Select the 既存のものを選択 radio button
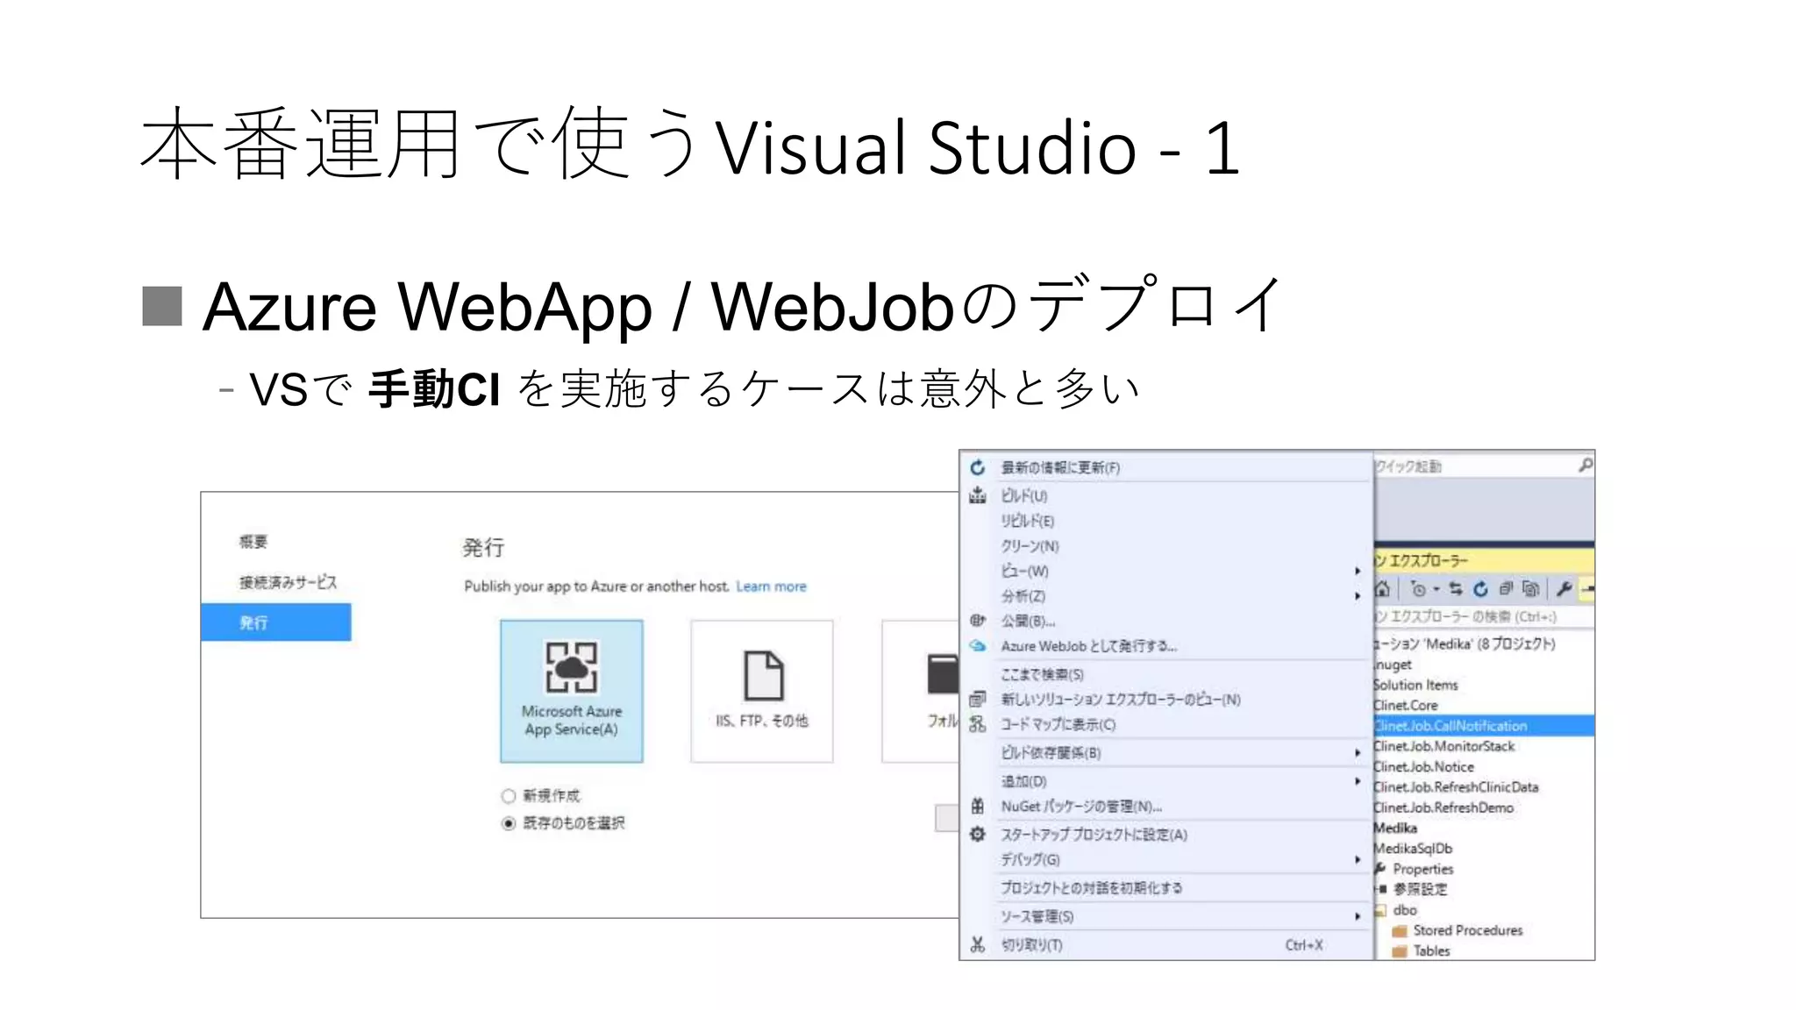 (508, 823)
